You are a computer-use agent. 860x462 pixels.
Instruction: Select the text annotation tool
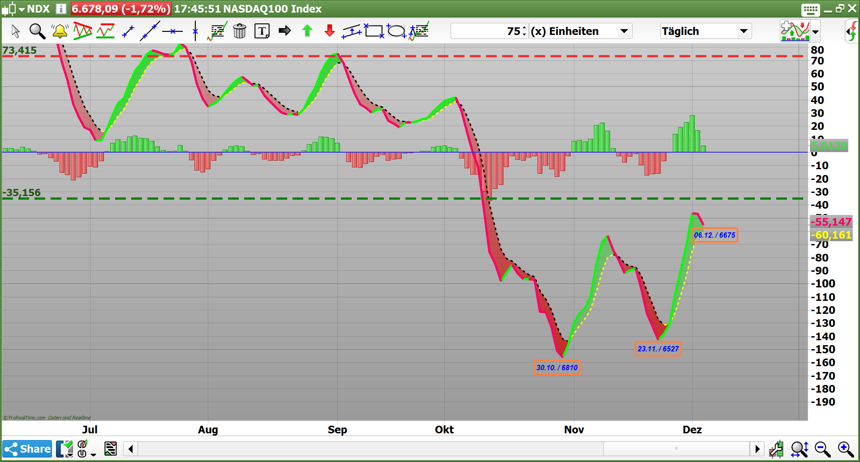[x=262, y=31]
